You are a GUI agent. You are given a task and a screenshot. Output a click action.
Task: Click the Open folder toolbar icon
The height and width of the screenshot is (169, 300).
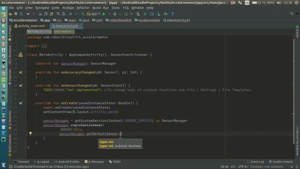[10, 14]
